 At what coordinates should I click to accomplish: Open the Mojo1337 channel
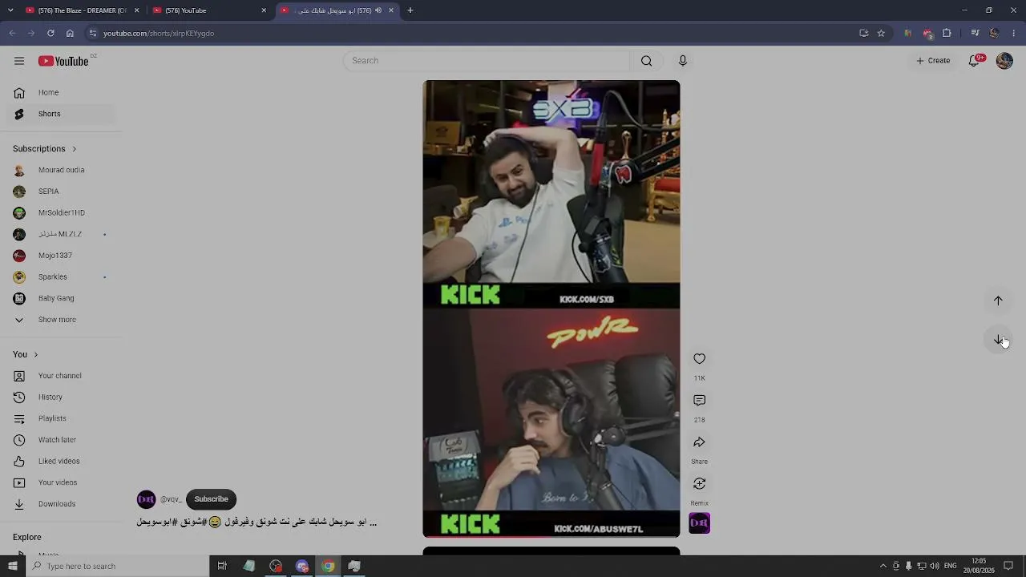(x=61, y=256)
